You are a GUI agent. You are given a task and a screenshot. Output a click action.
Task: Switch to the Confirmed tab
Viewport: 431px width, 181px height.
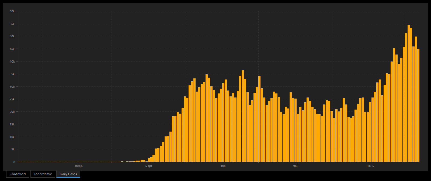18,174
